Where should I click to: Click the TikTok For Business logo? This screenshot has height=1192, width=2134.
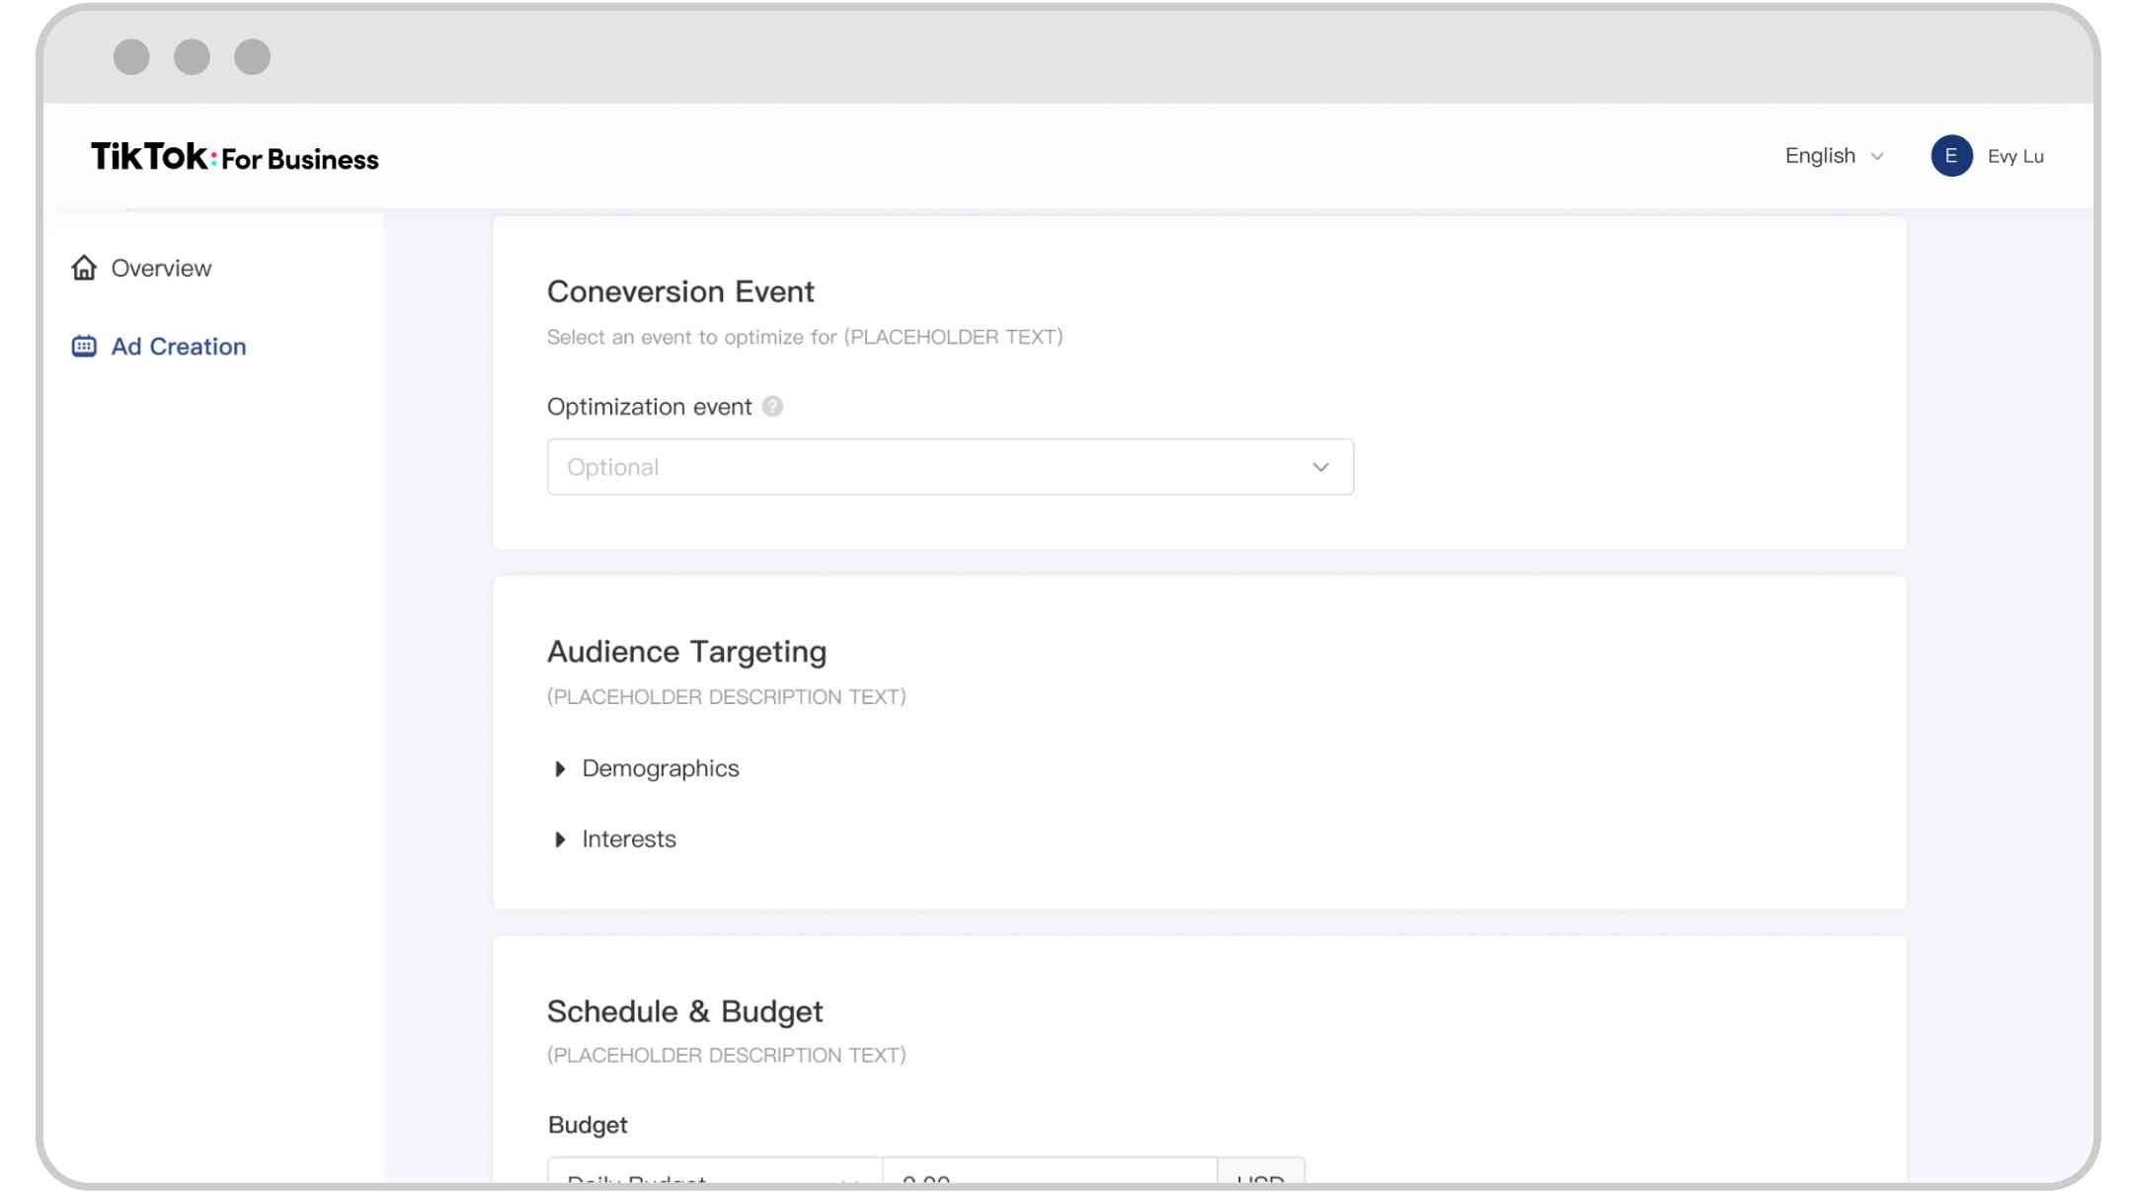[x=234, y=156]
